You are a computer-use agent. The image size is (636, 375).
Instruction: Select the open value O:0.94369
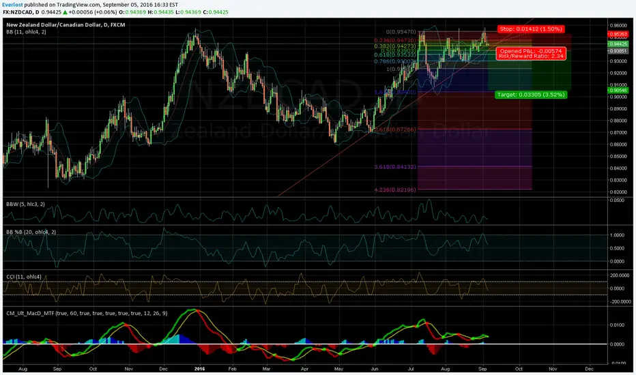(132, 12)
